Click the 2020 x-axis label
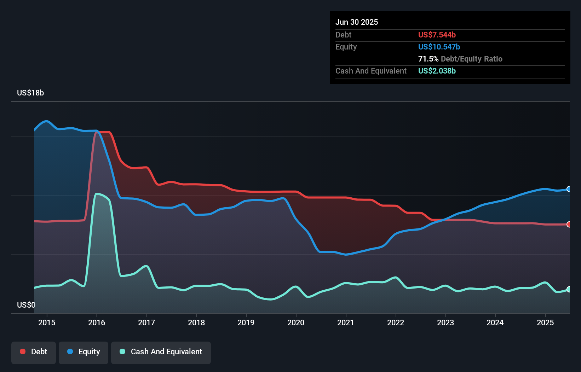Viewport: 581px width, 372px height. click(296, 322)
